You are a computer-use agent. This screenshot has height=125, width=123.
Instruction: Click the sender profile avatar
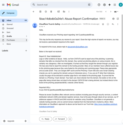click(x=35, y=25)
